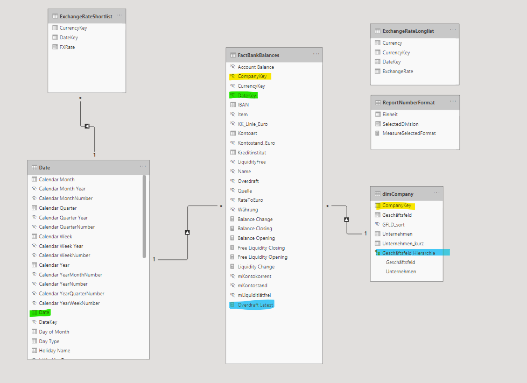Select highlighted CompanyKey in FactBankBalances
This screenshot has width=527, height=383.
[x=252, y=76]
